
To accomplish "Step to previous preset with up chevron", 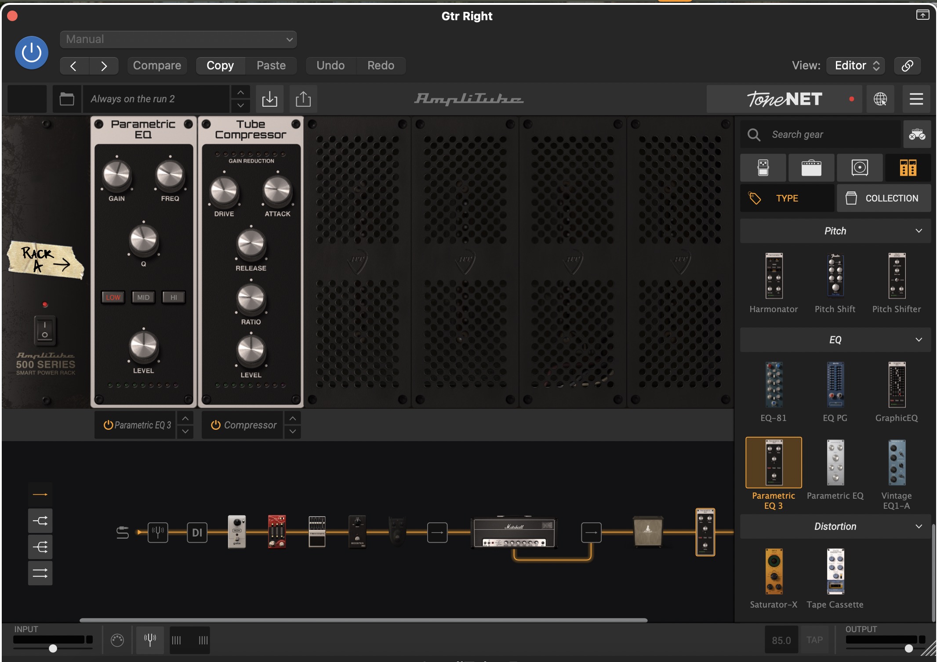I will [240, 93].
